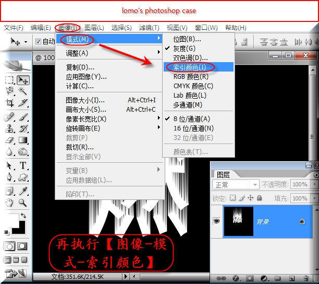Open Layers panel options menu arrow
The height and width of the screenshot is (284, 319).
316,175
